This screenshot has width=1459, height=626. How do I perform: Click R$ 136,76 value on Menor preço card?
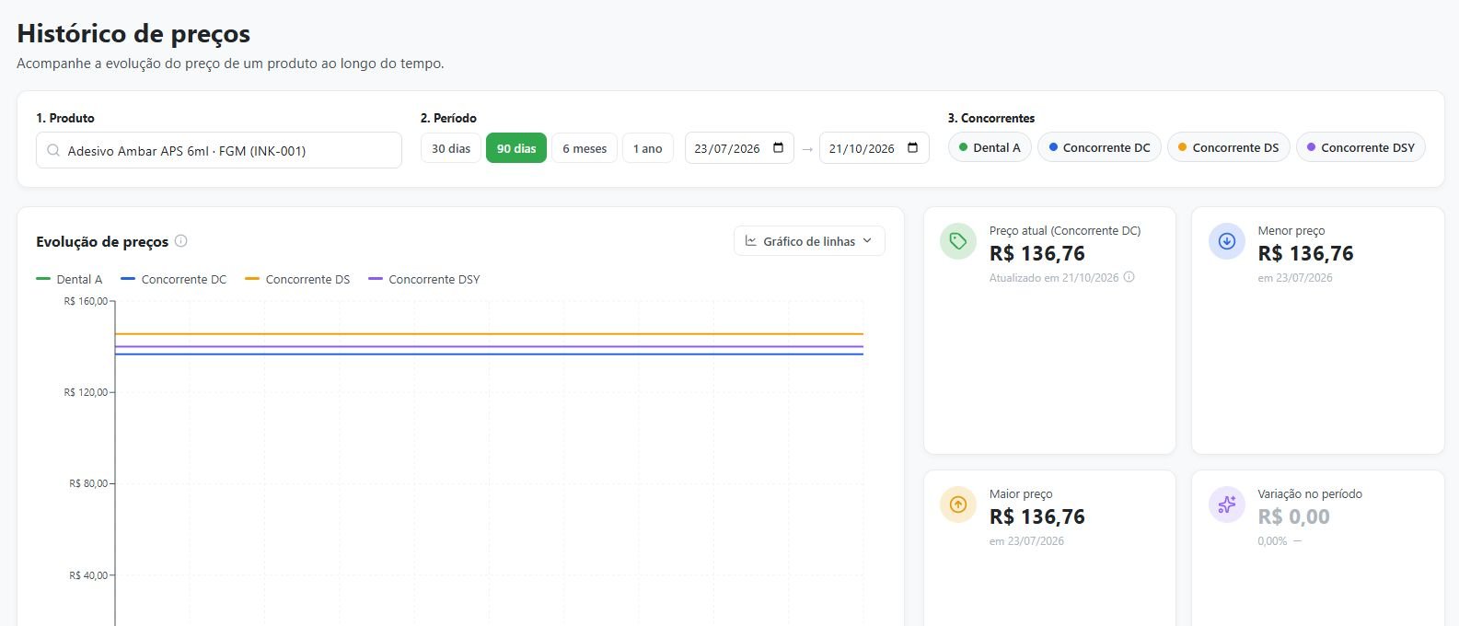point(1305,253)
